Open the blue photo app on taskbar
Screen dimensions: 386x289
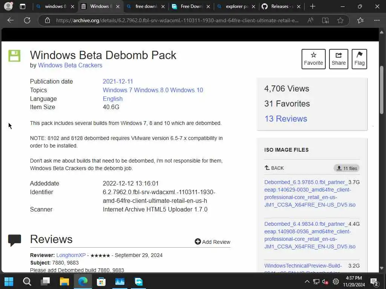(119, 281)
